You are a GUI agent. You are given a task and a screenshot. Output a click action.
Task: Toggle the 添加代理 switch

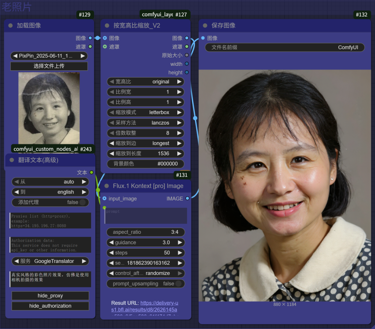click(83, 202)
